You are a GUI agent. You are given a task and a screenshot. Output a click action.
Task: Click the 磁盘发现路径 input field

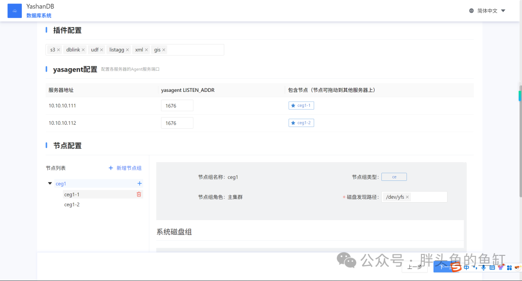tap(415, 197)
